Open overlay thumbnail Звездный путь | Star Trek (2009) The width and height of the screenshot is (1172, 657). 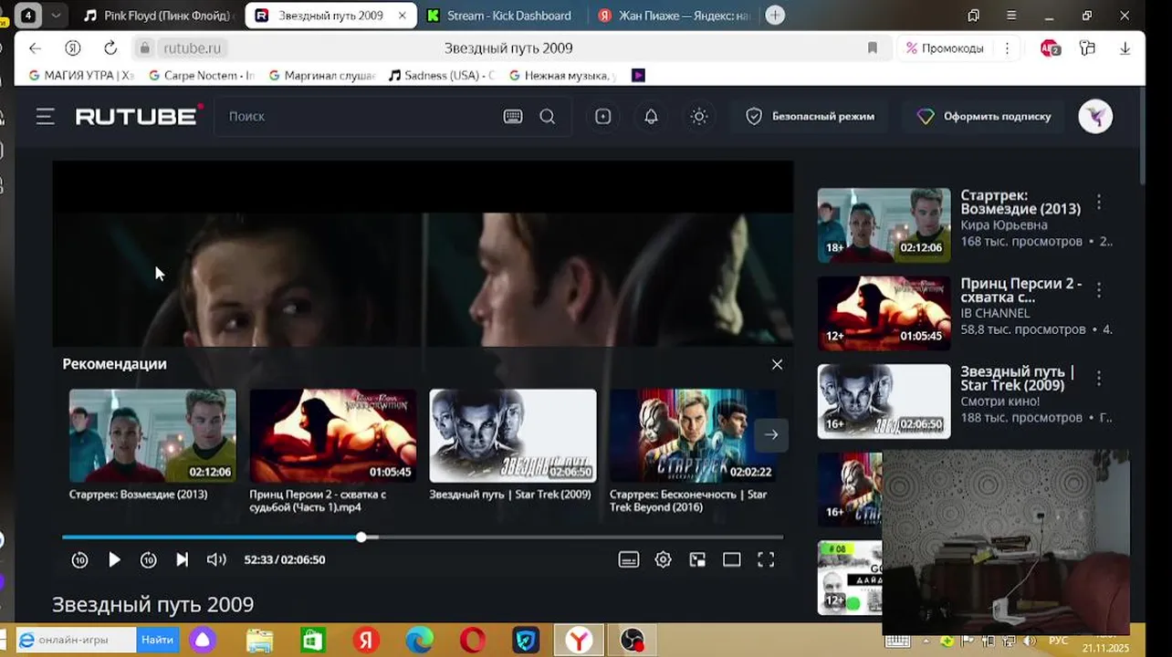pyautogui.click(x=513, y=435)
